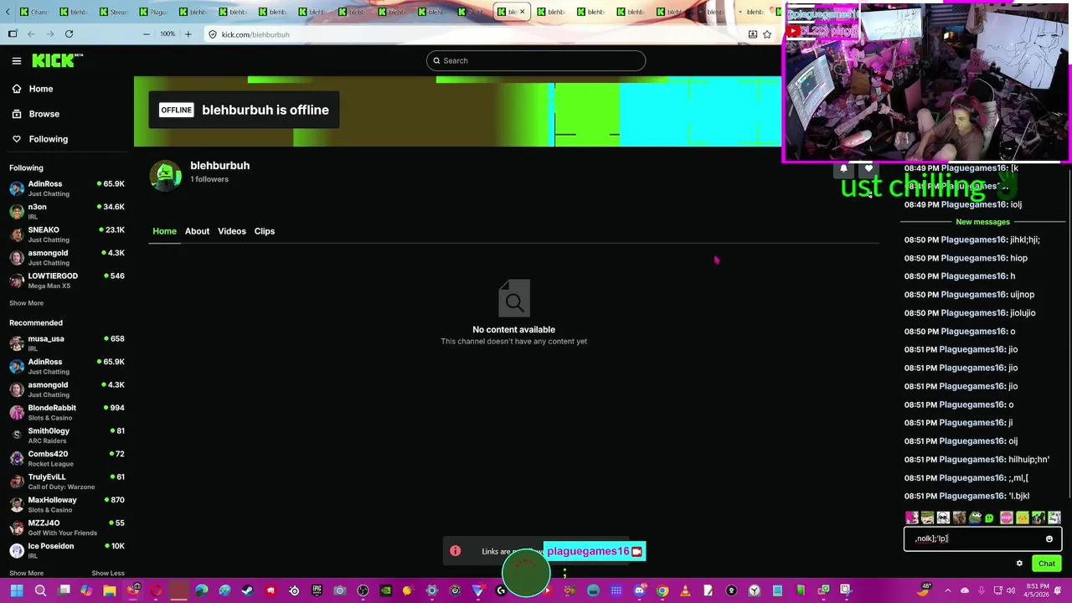1072x603 pixels.
Task: Toggle channel notification bell
Action: 843,169
